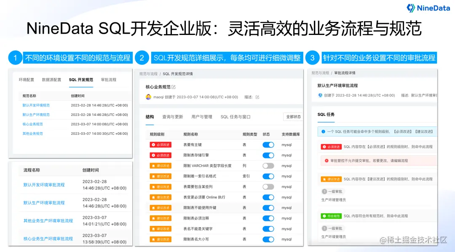Select SQL 任务 tab in 审批流程详情
Screen dimensions: 455x252
[326, 114]
